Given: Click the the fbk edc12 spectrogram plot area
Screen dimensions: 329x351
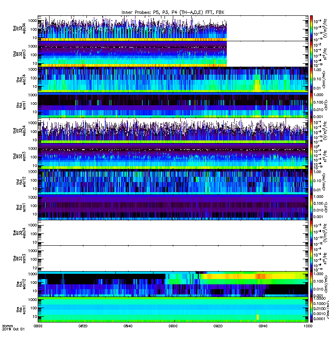Looking at the screenshot, I should click(173, 284).
